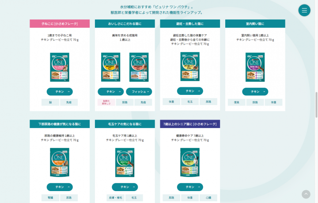Select the hairball care pouch image
The width and height of the screenshot is (318, 203).
point(125,162)
